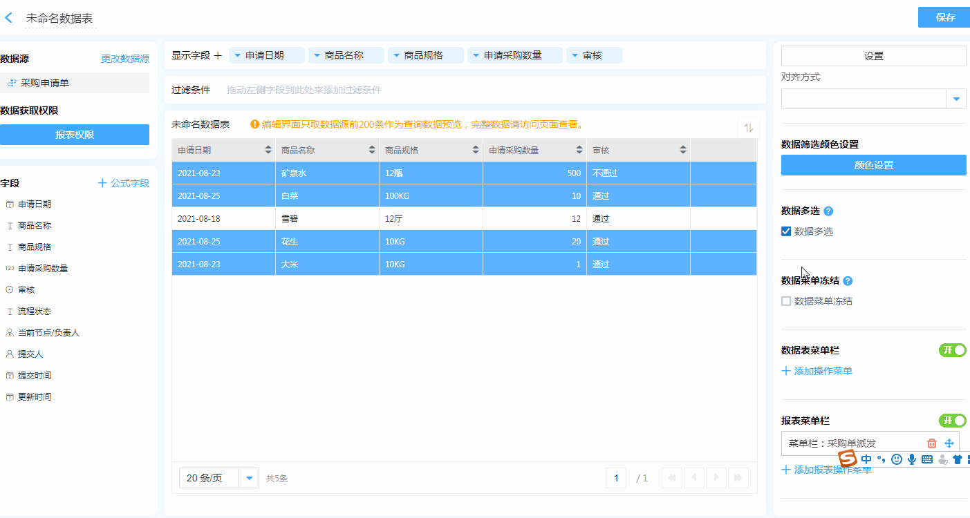970x518 pixels.
Task: Open the 颜色设置 button
Action: click(x=873, y=165)
